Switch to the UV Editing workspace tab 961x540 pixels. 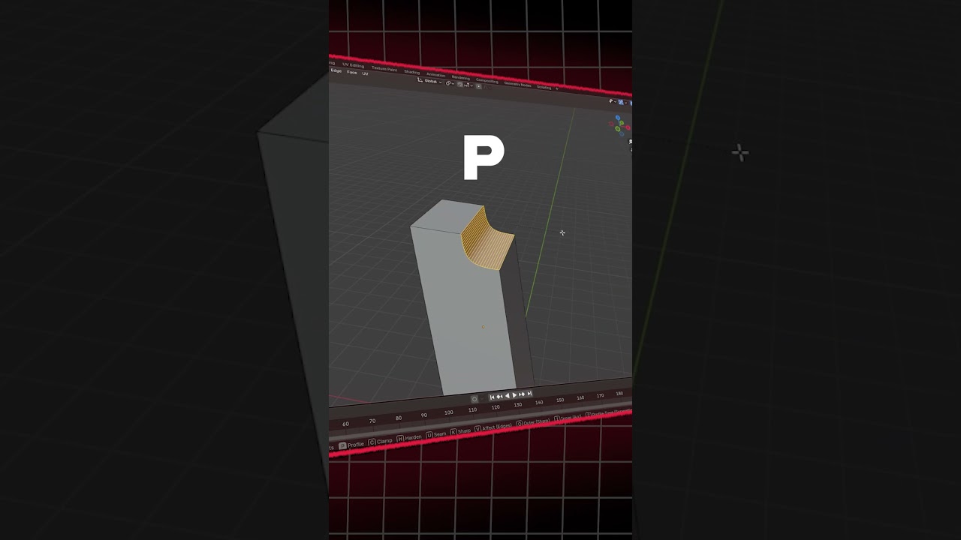[353, 64]
